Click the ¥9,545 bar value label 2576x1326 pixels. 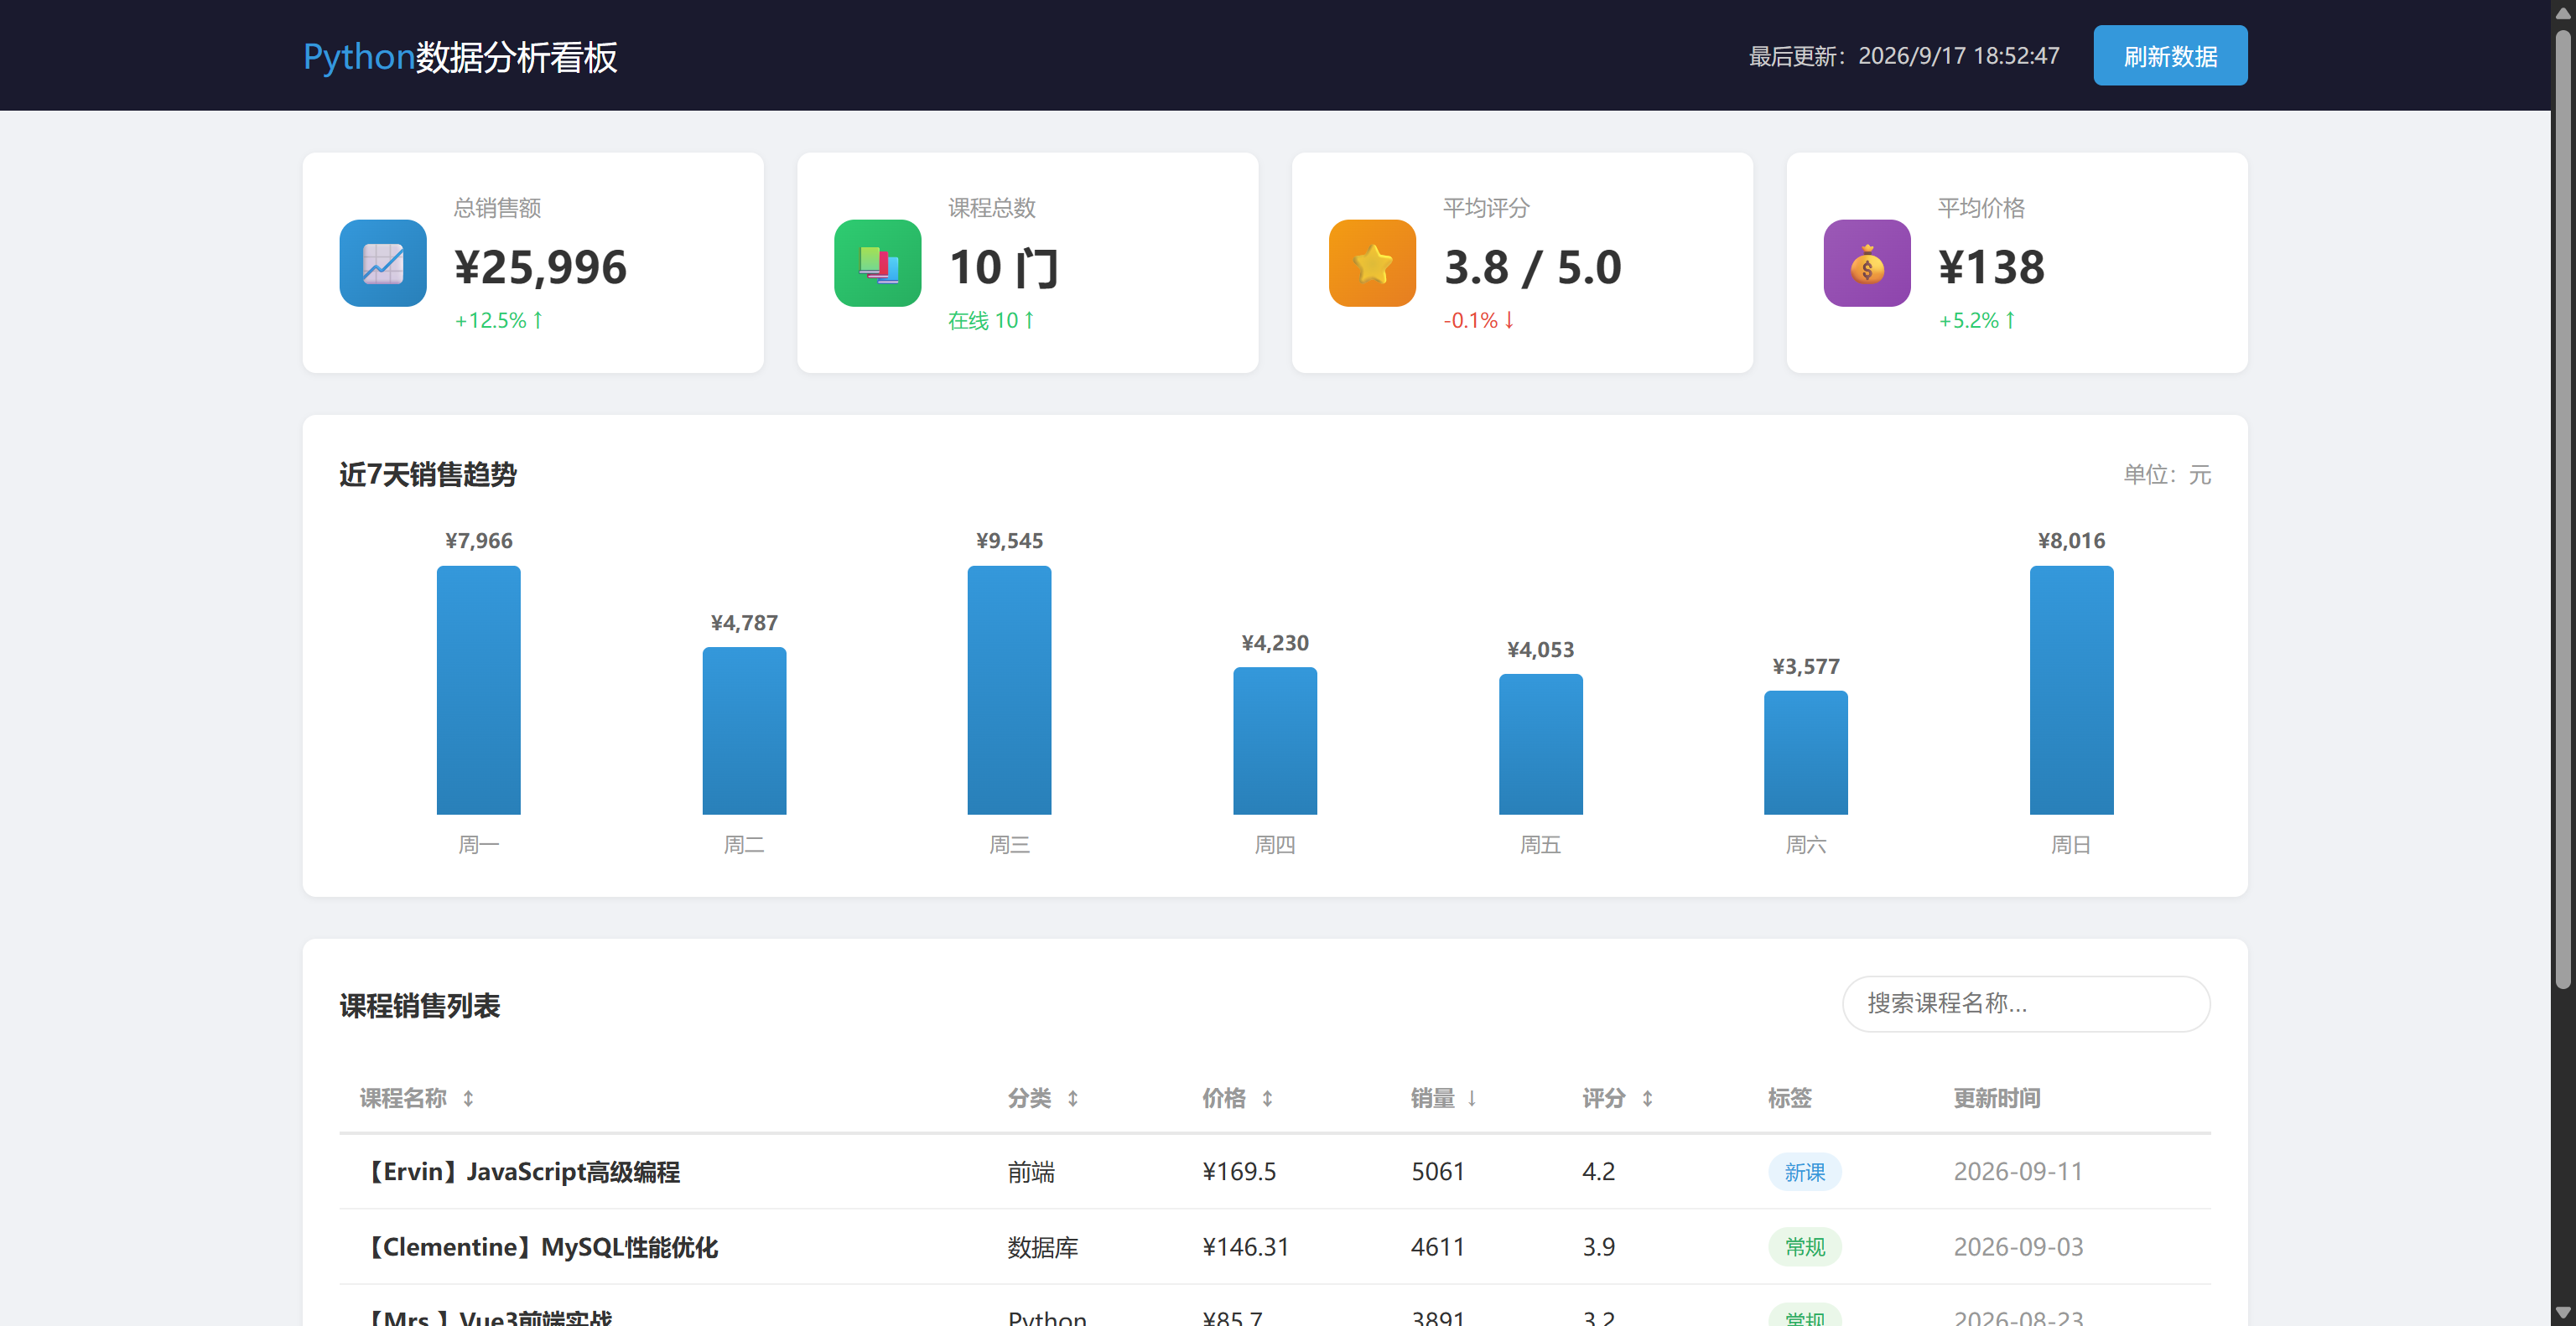coord(1010,541)
